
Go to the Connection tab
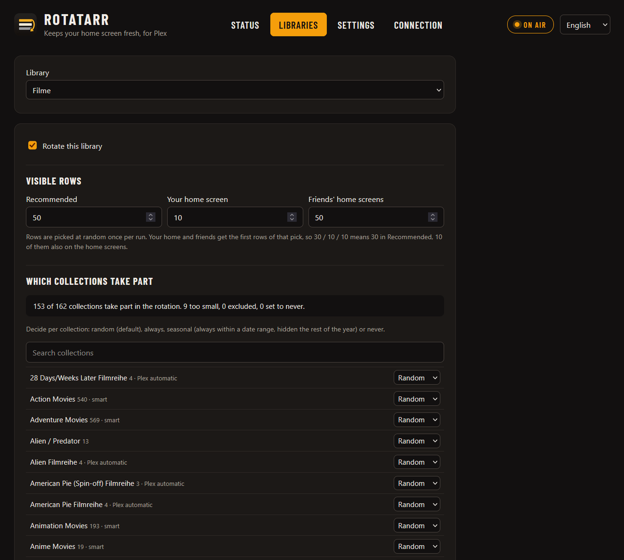418,25
